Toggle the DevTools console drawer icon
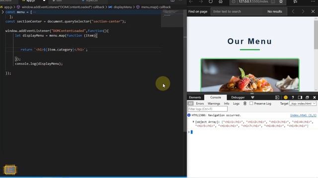The height and width of the screenshot is (178, 318). point(277,97)
